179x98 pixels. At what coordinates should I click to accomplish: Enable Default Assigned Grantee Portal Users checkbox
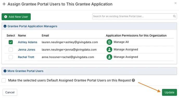4,80
